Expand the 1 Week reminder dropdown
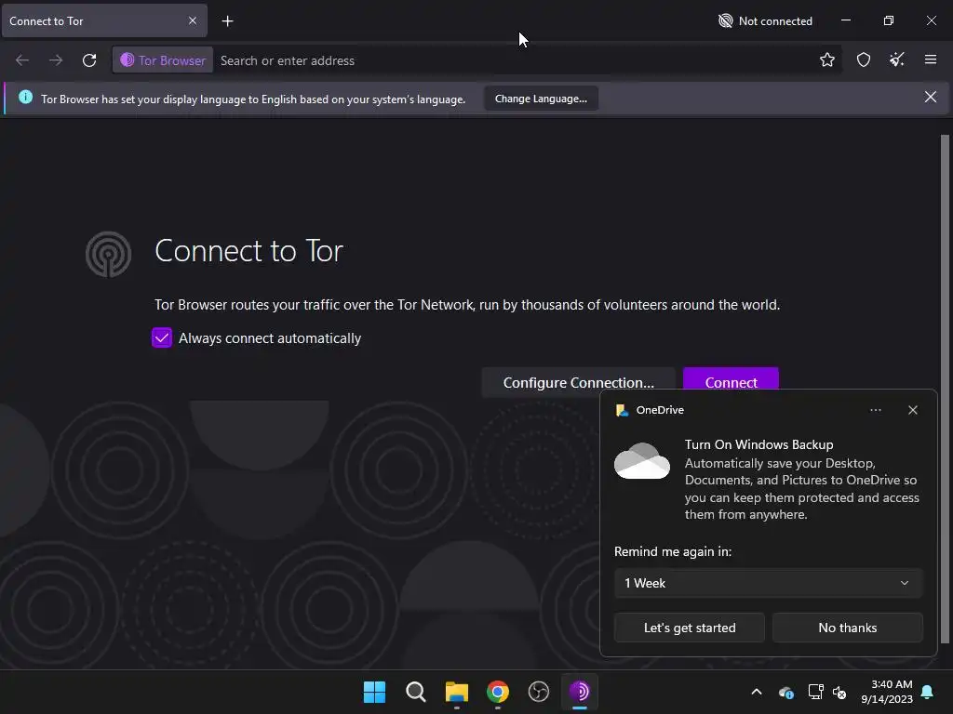This screenshot has height=714, width=953. (768, 583)
